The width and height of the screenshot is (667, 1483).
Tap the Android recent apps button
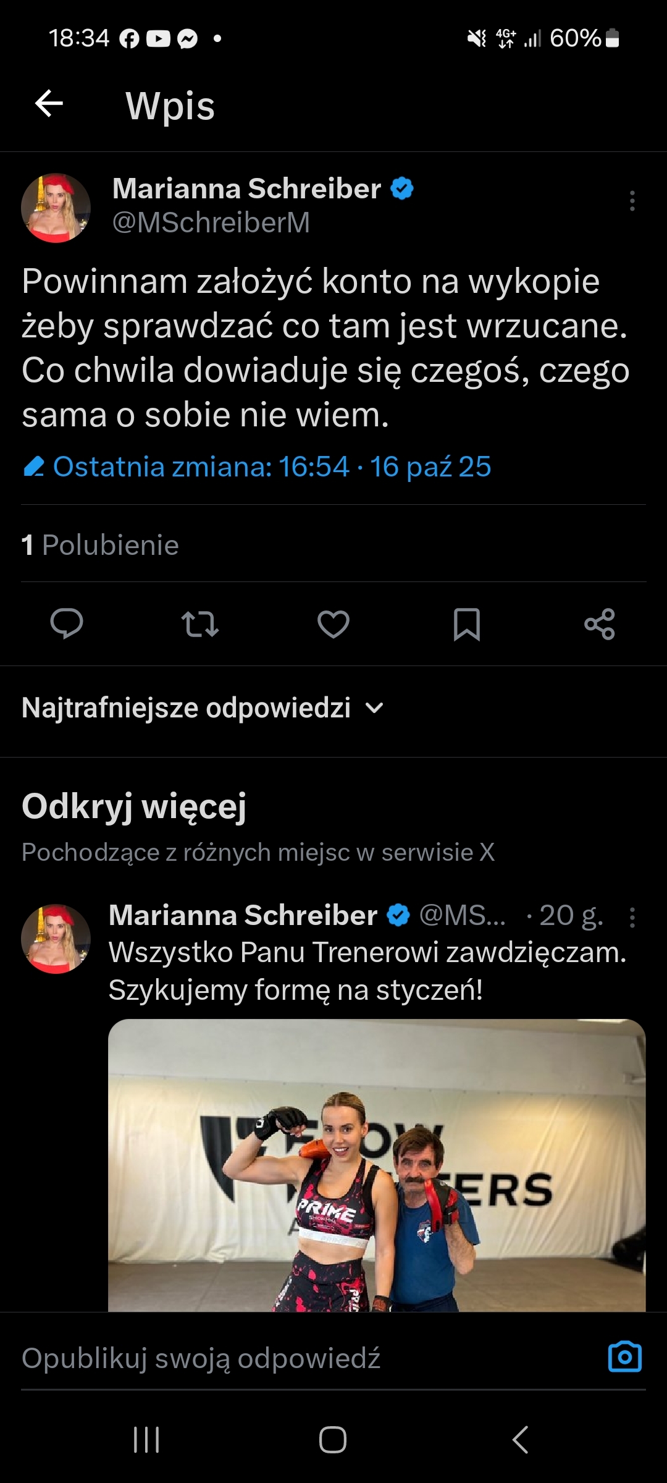pyautogui.click(x=147, y=1440)
